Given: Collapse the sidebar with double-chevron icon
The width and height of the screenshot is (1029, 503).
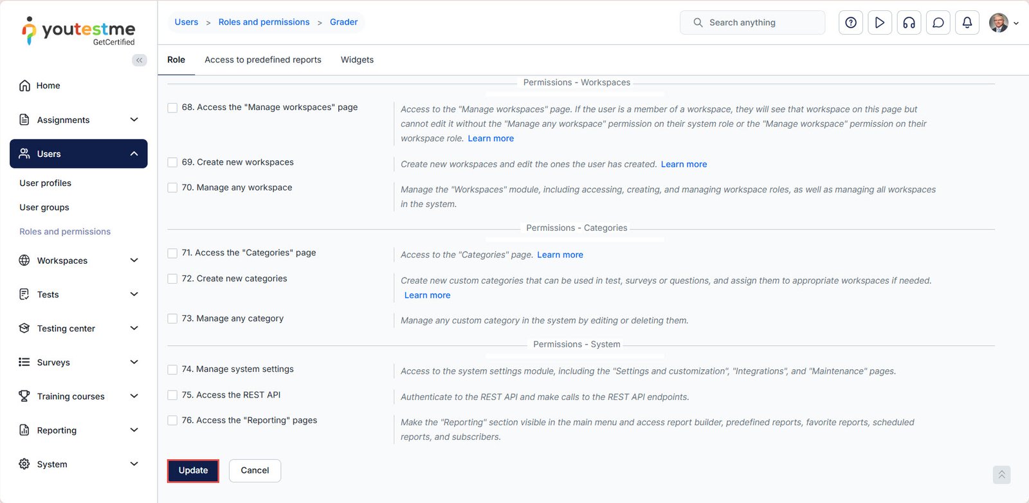Looking at the screenshot, I should pyautogui.click(x=139, y=60).
